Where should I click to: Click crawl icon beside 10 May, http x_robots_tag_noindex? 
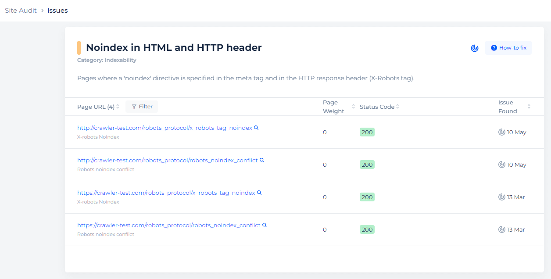(502, 132)
